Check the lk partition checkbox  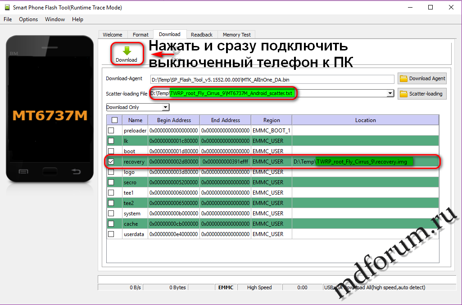click(111, 141)
